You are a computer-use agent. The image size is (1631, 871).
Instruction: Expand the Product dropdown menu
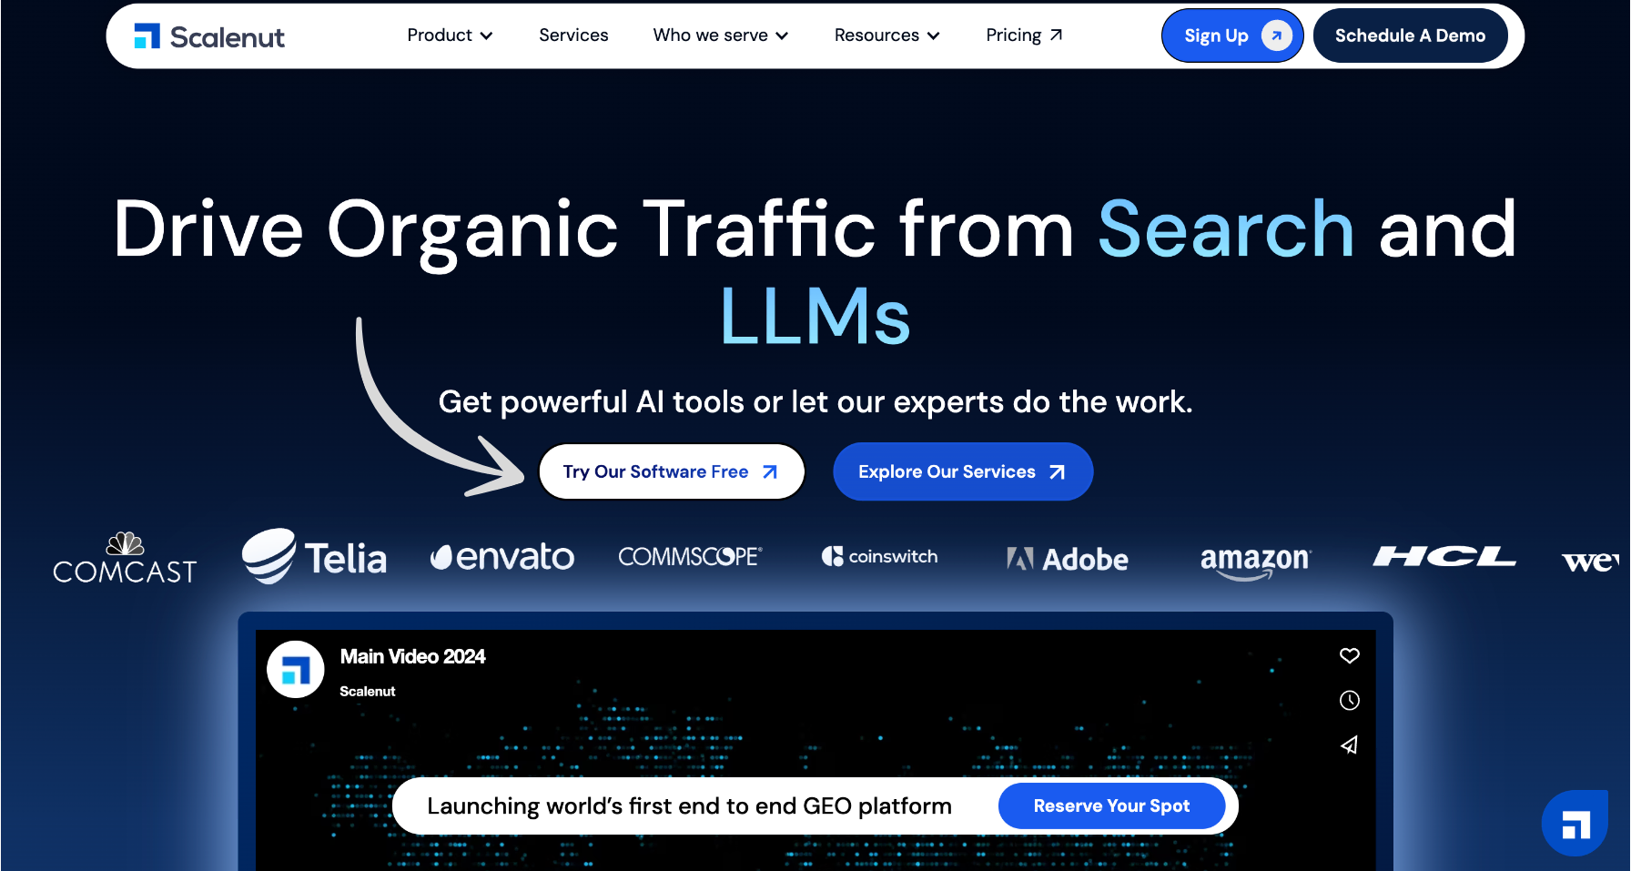click(450, 35)
